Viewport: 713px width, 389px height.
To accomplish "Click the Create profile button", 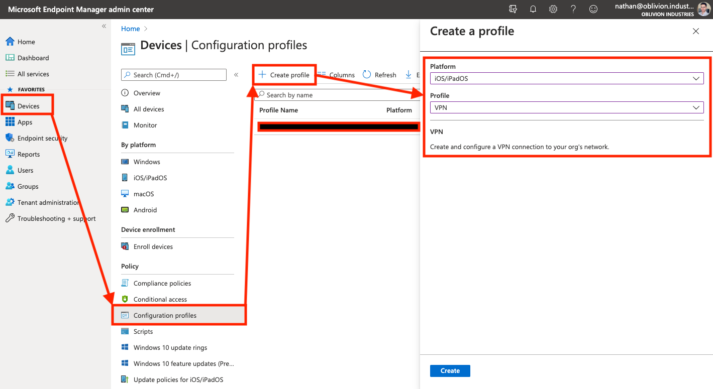I will 284,75.
